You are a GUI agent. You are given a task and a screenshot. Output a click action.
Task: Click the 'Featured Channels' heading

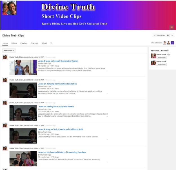(x=160, y=51)
